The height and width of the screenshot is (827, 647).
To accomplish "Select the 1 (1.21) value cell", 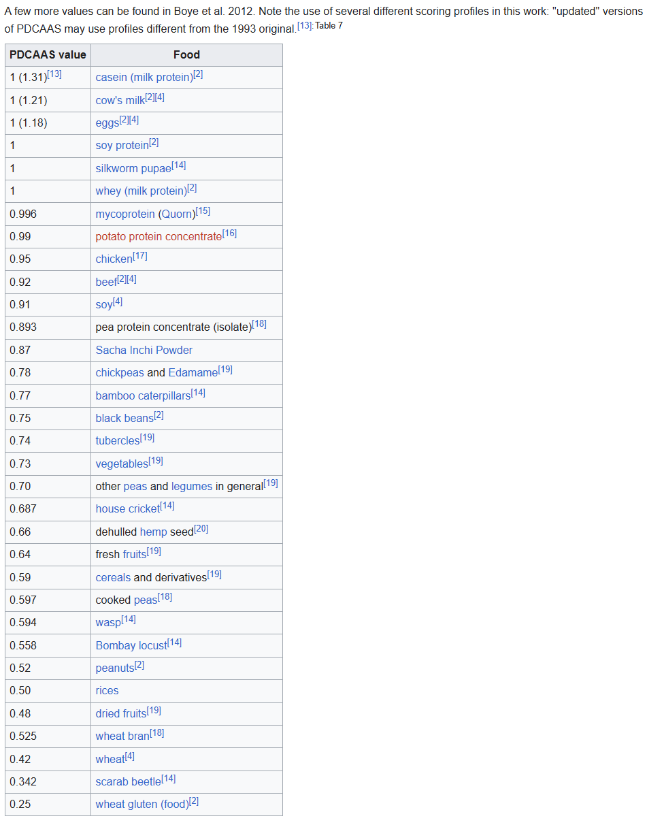I will (x=48, y=101).
